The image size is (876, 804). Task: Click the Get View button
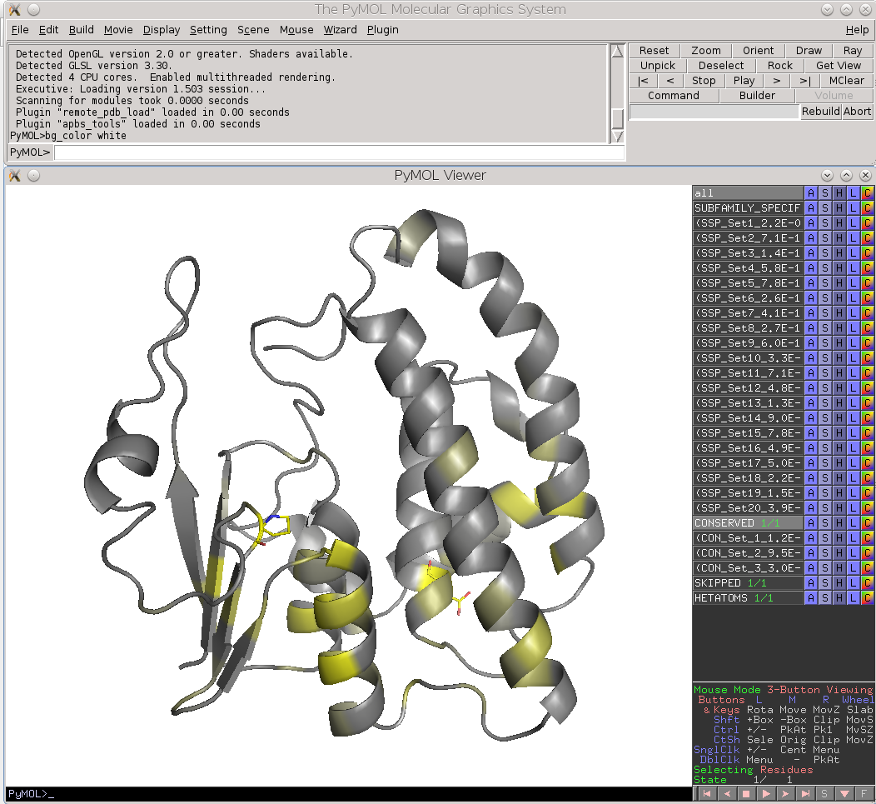click(839, 66)
